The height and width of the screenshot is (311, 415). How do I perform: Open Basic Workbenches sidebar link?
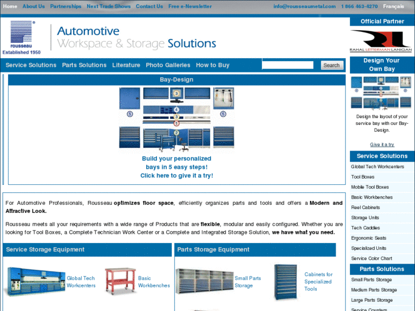372,197
